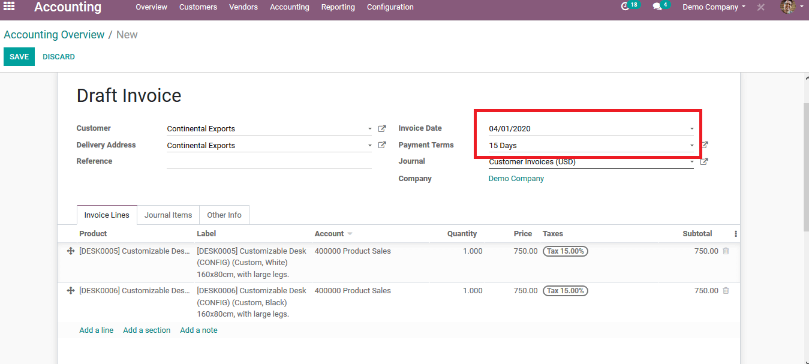Switch to the Journal Items tab
The width and height of the screenshot is (809, 364).
169,215
